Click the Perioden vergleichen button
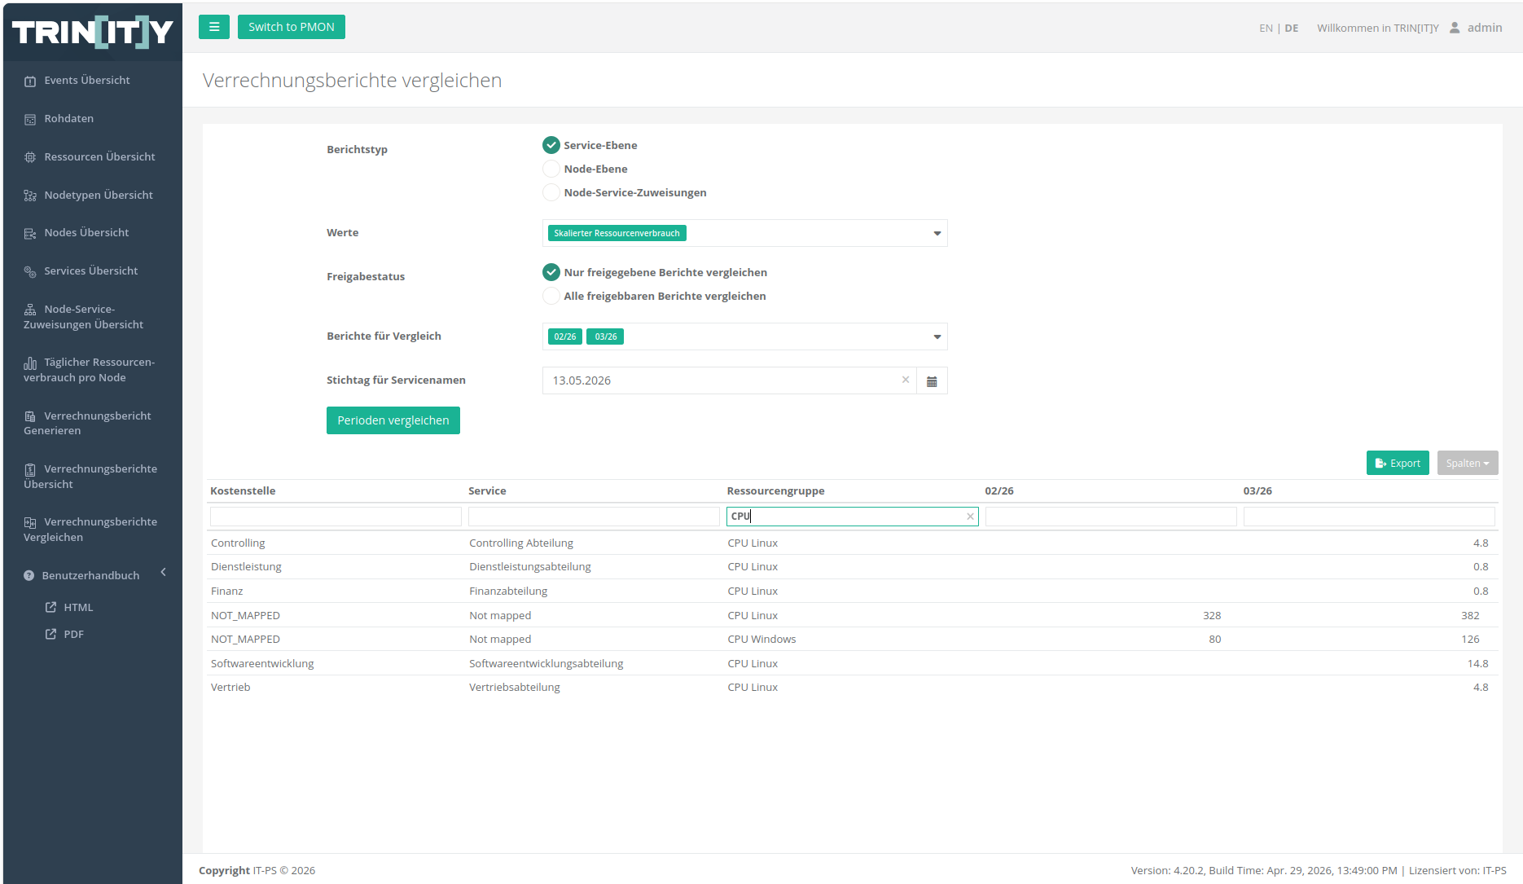The image size is (1523, 884). coord(393,420)
